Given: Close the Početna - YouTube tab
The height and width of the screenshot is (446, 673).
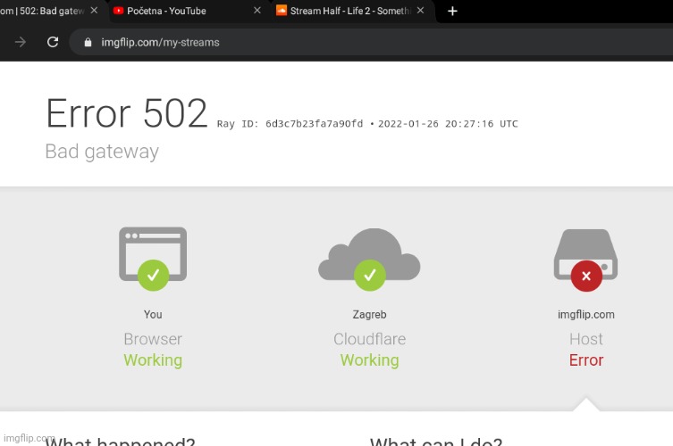Looking at the screenshot, I should pos(257,11).
